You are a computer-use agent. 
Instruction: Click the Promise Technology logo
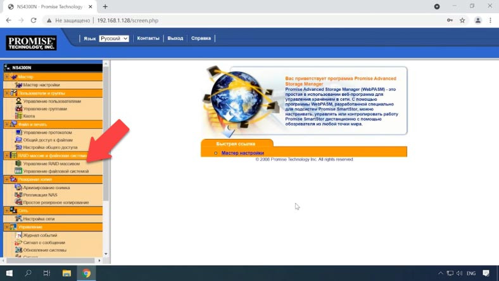pos(31,42)
